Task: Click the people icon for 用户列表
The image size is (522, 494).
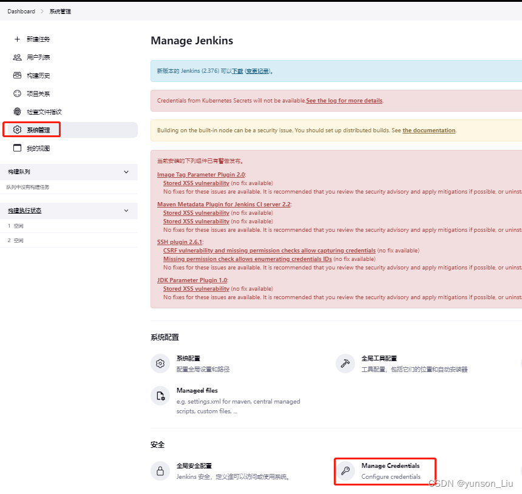Action: click(x=18, y=57)
